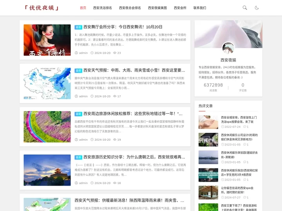This screenshot has width=282, height=211.
Task: Open hot article 西安又要下雨了
Action: tap(239, 207)
